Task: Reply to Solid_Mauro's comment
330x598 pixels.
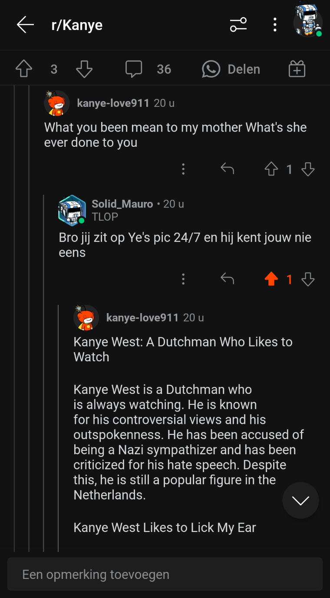Action: click(227, 279)
